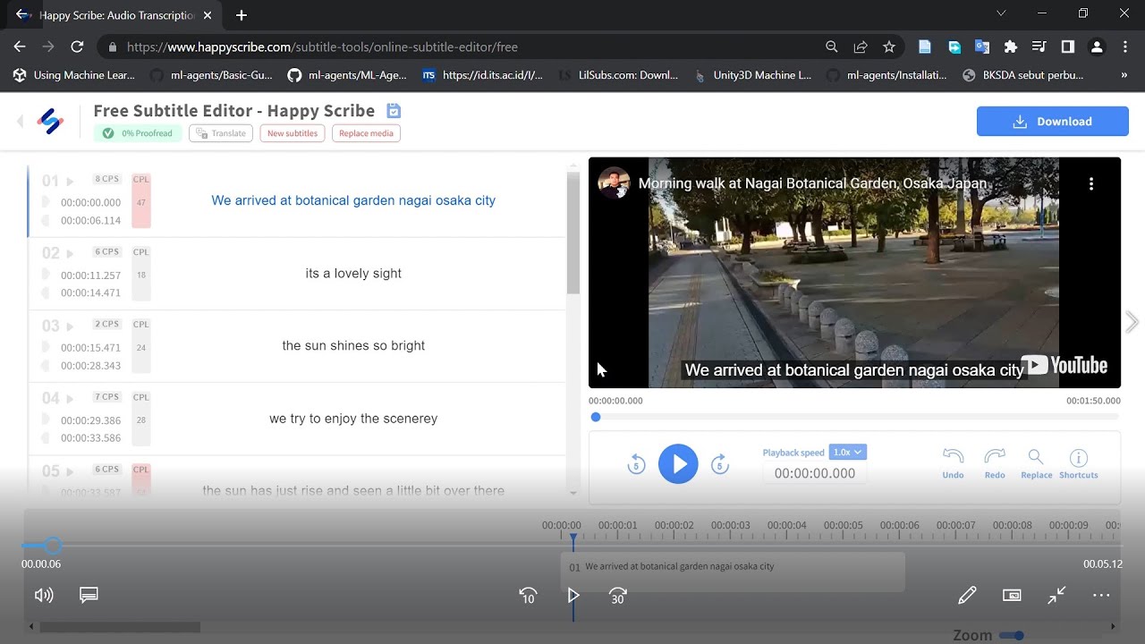Viewport: 1145px width, 644px height.
Task: Click the volume icon in overlay player
Action: pyautogui.click(x=44, y=595)
